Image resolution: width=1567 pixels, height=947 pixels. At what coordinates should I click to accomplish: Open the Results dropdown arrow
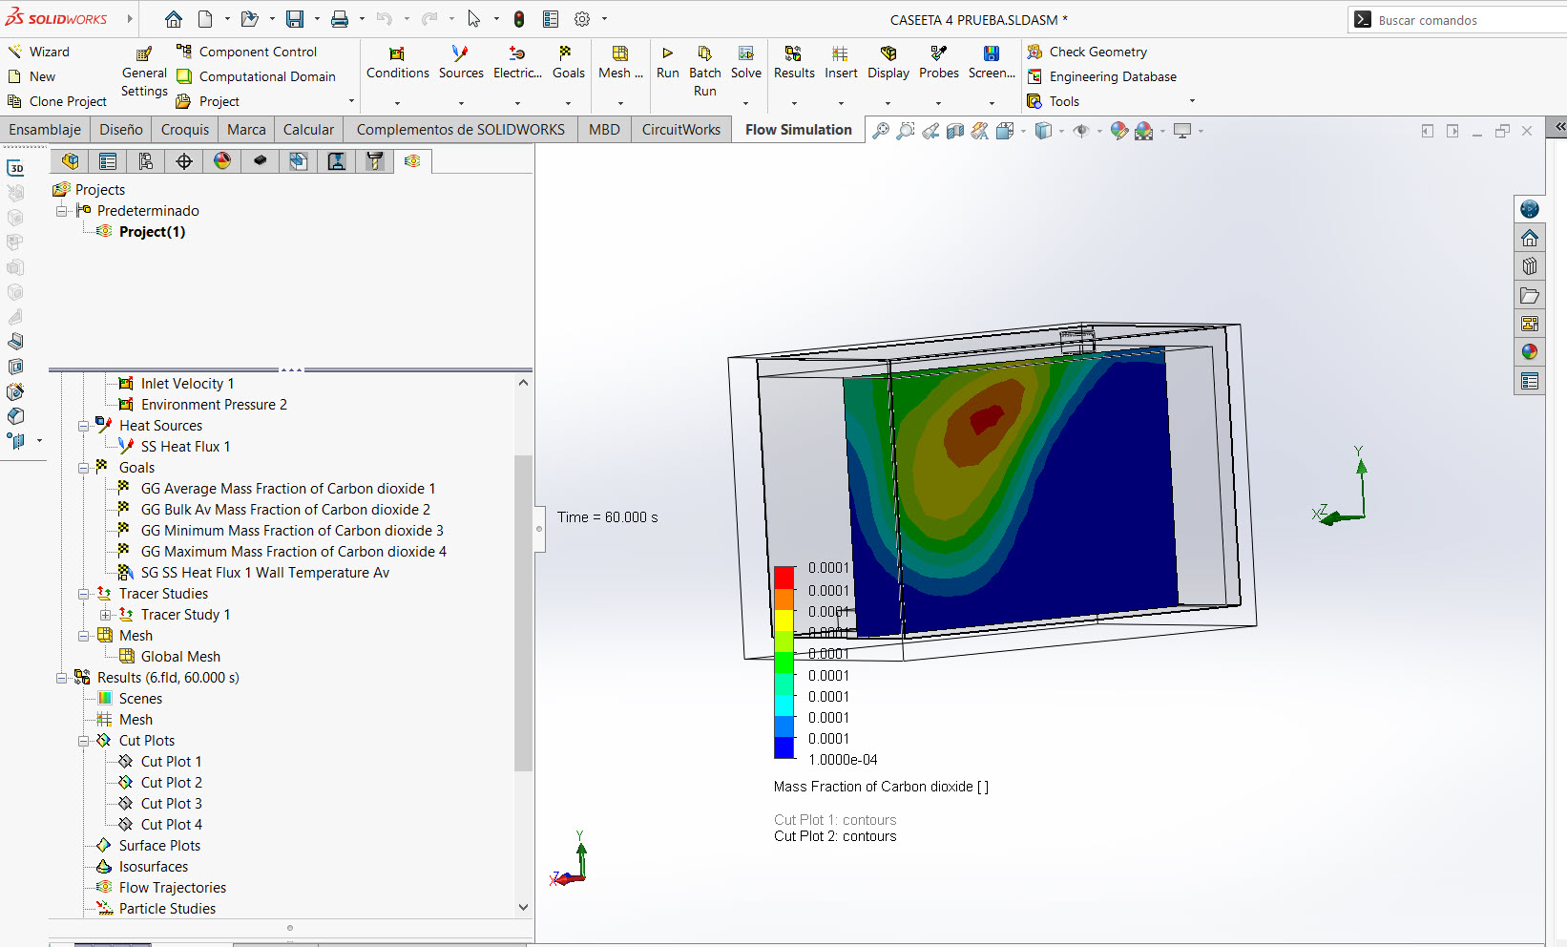tap(794, 103)
